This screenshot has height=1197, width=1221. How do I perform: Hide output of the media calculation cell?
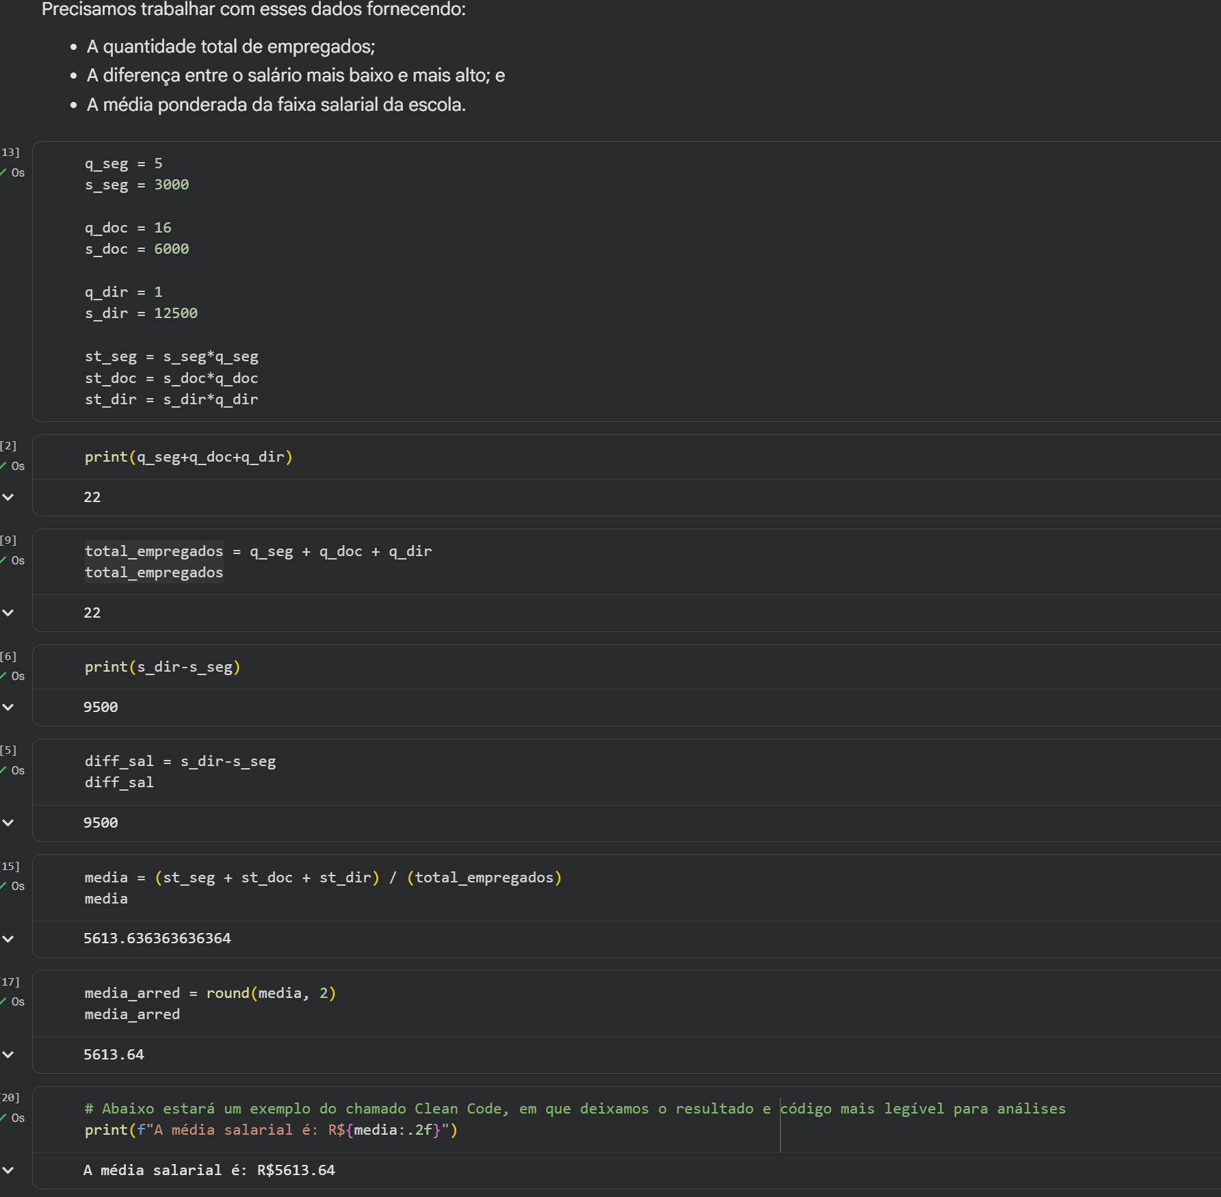point(8,939)
